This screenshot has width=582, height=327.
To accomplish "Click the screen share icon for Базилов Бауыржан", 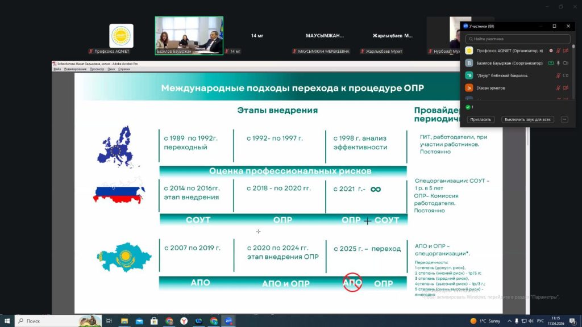I will click(x=551, y=63).
